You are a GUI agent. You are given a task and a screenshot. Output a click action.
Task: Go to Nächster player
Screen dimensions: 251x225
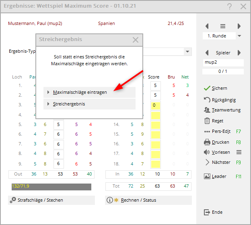(222, 162)
